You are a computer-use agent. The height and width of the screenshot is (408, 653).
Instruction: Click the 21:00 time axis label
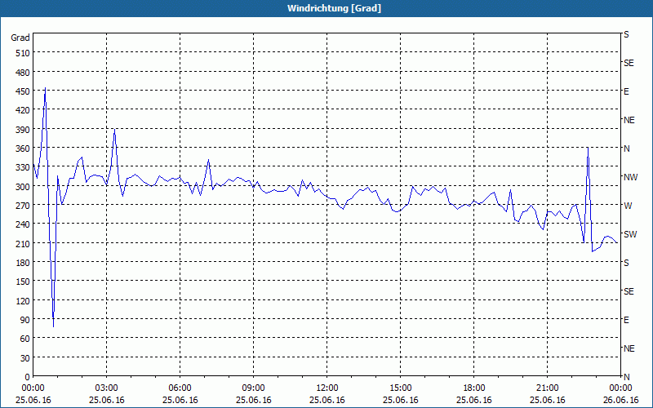(x=547, y=388)
